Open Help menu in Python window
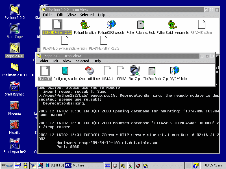This screenshot has width=226, height=169. coord(102,15)
